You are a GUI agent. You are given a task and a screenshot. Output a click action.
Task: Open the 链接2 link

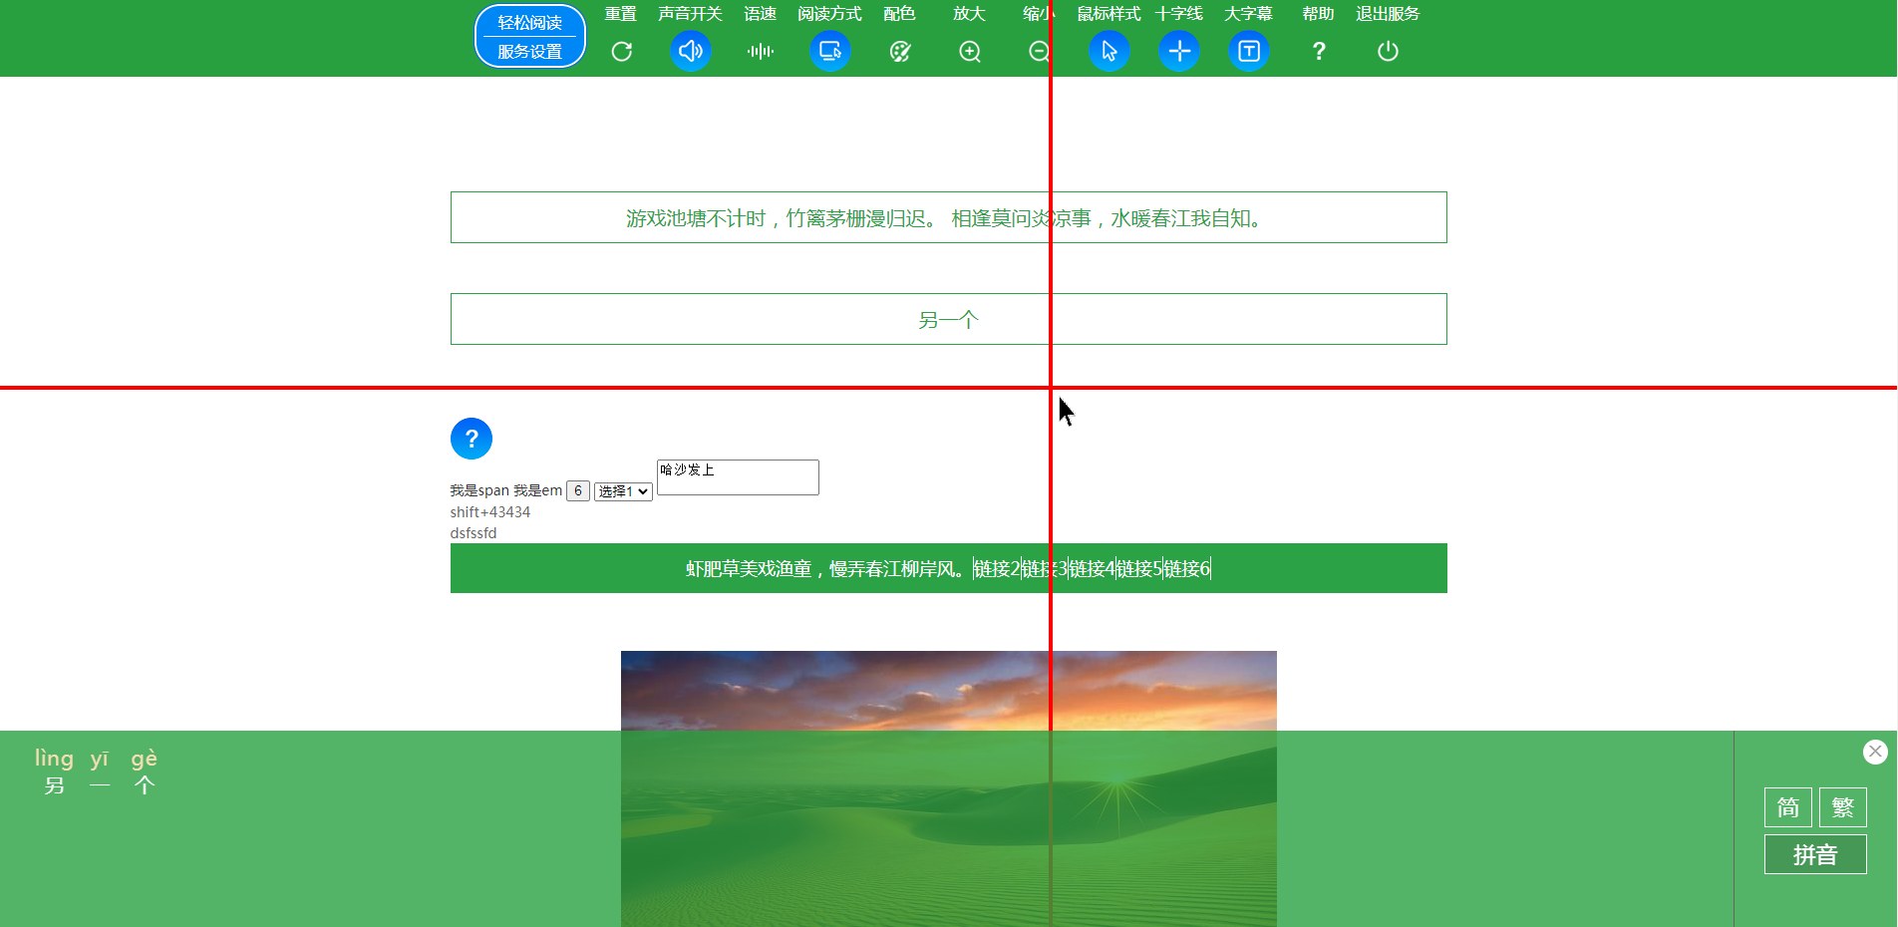pos(997,569)
